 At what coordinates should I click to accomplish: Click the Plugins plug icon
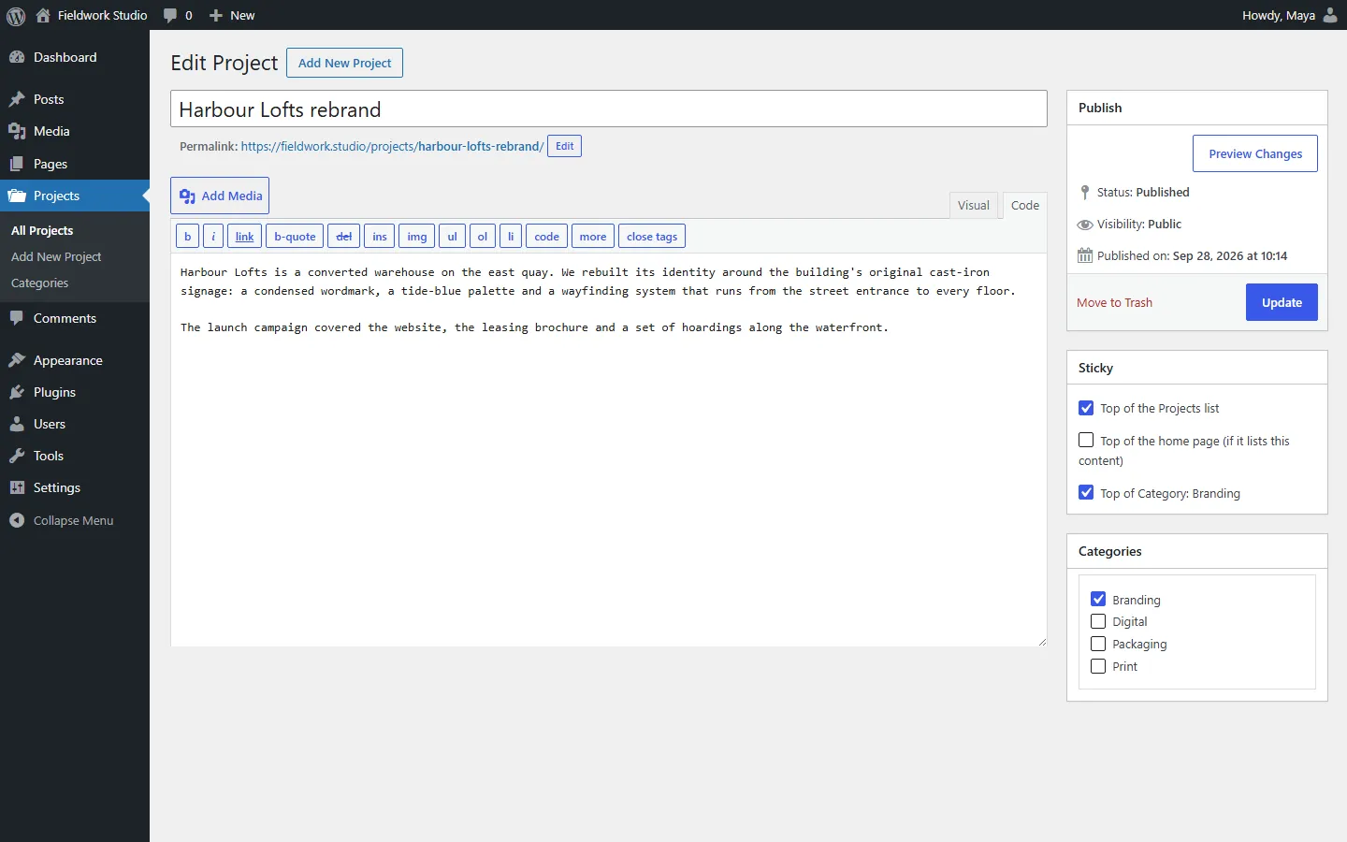coord(17,392)
